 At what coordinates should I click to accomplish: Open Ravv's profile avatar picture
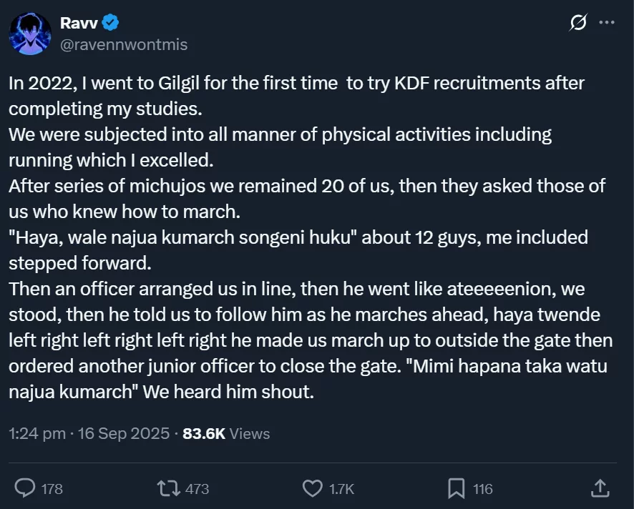(30, 34)
